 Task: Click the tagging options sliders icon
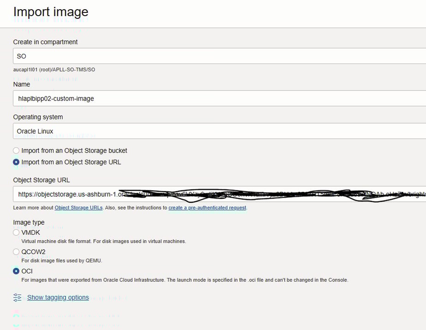coord(18,297)
